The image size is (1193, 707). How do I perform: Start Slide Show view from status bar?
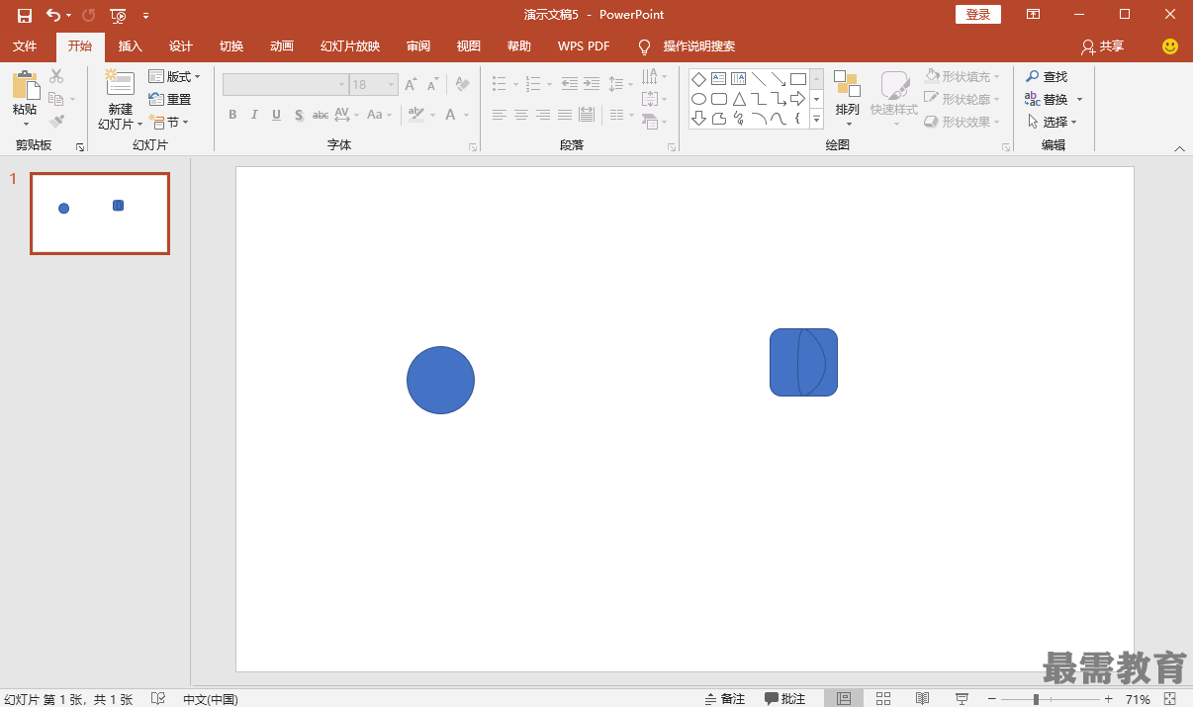pyautogui.click(x=962, y=698)
